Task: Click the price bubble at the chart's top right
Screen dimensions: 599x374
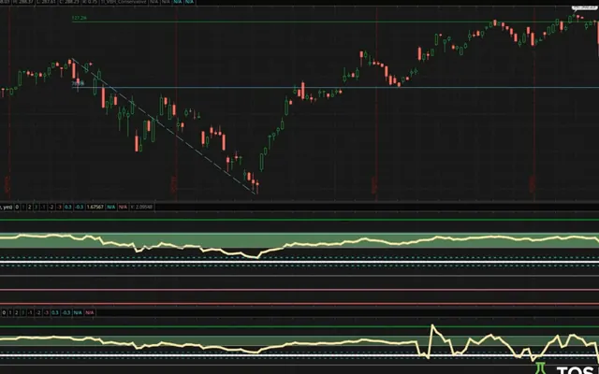Action: (584, 7)
